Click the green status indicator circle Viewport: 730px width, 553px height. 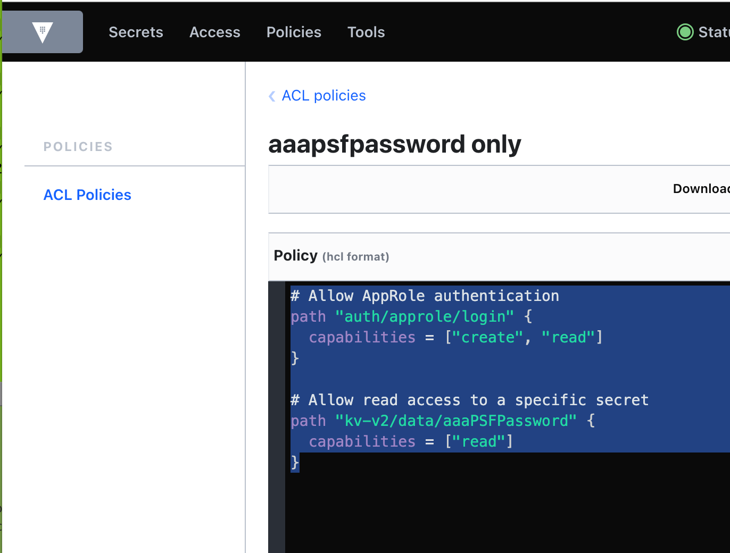(x=685, y=32)
